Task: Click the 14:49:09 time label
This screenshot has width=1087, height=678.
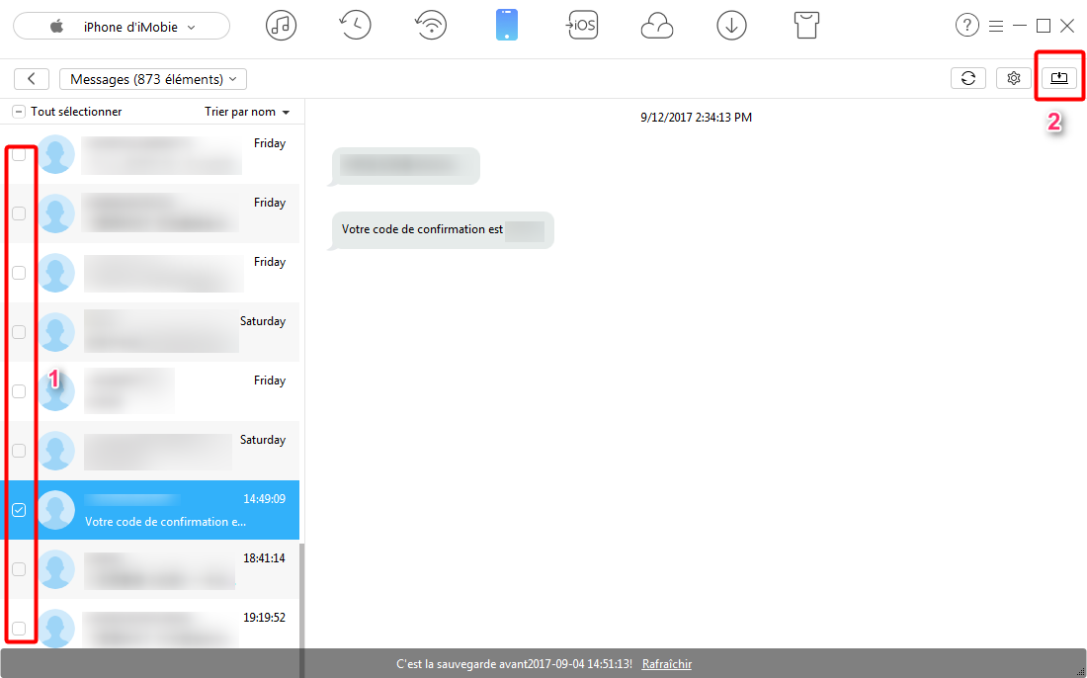Action: (x=264, y=499)
